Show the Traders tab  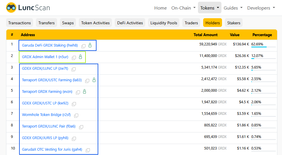(191, 23)
